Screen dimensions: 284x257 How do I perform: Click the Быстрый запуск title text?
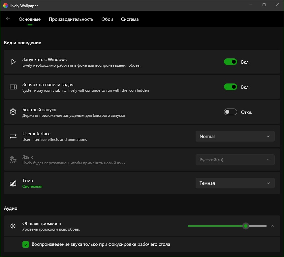coord(39,110)
